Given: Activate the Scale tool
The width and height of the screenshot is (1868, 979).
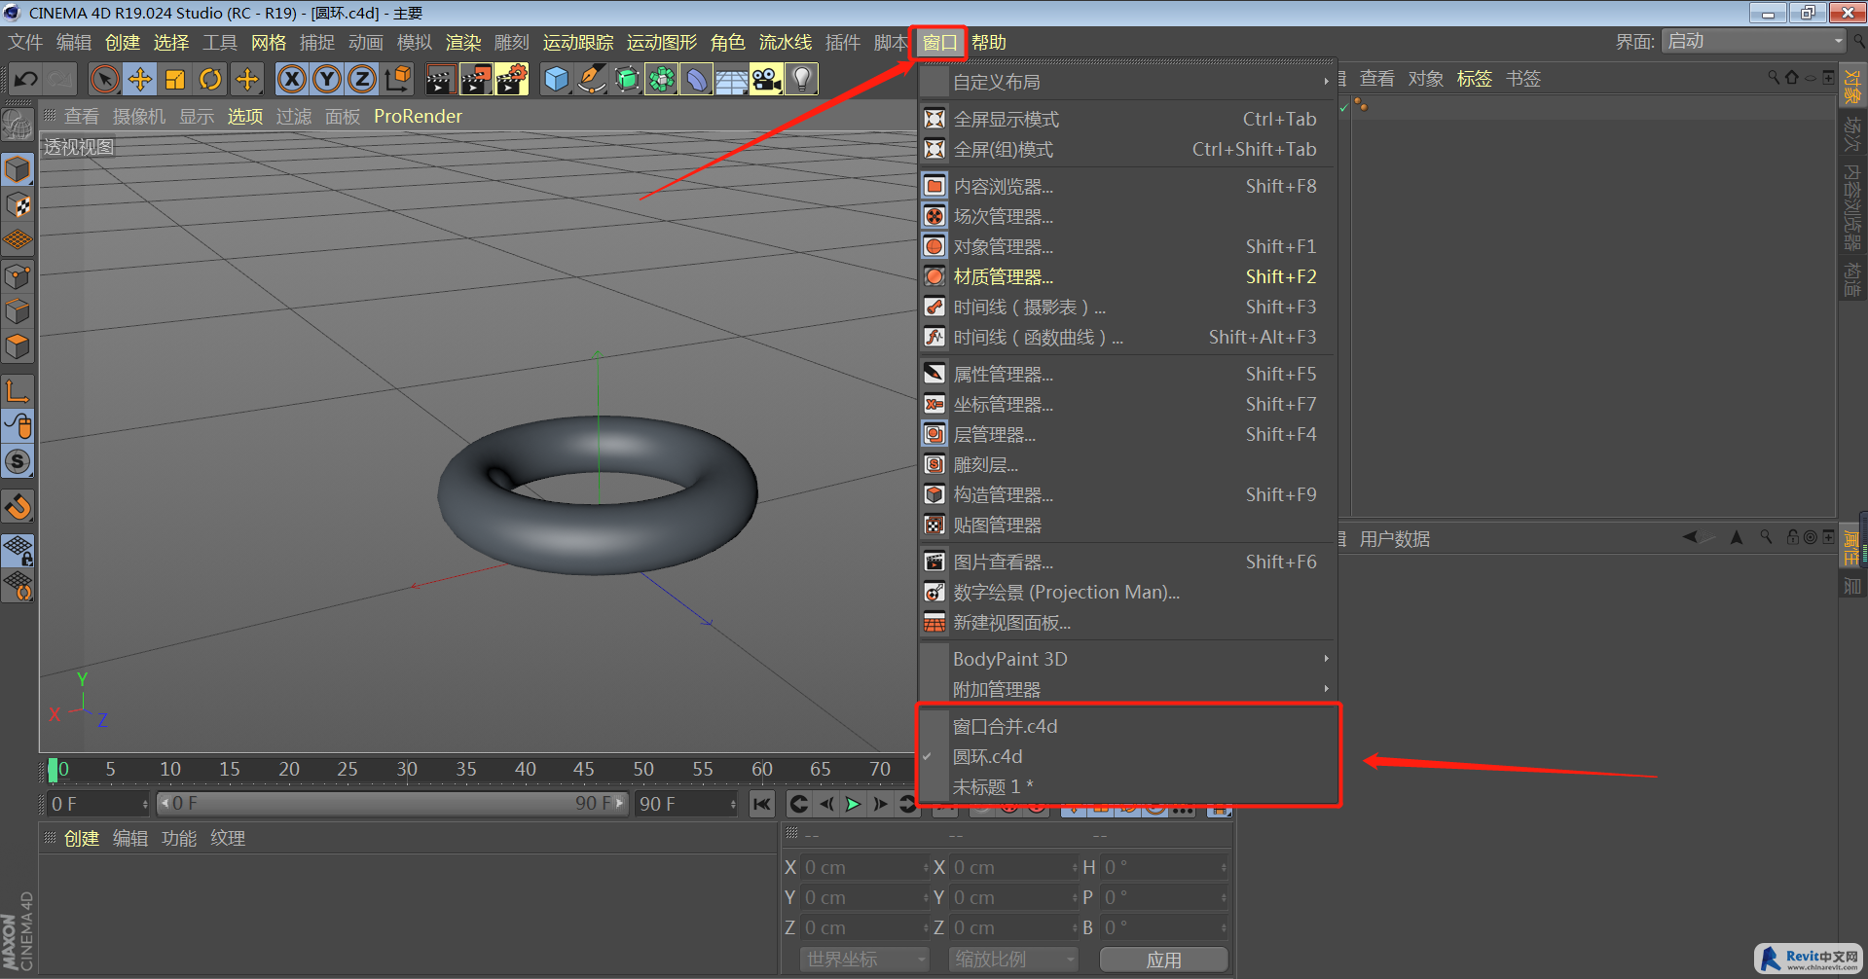Looking at the screenshot, I should (x=175, y=79).
